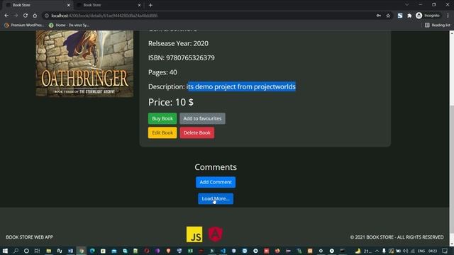Click the browser Home button
Viewport: 454px width, 255px height.
(x=35, y=16)
